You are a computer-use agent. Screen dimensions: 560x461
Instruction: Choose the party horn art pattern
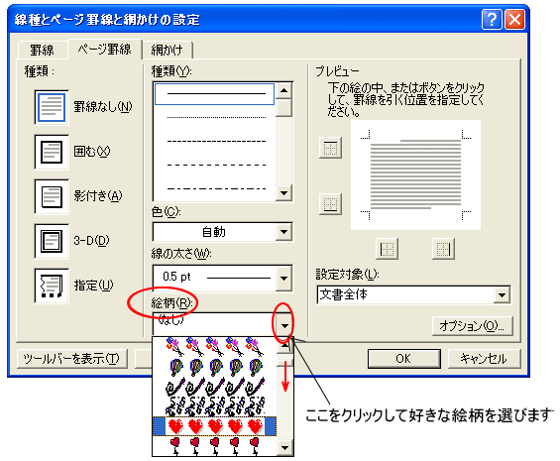214,386
